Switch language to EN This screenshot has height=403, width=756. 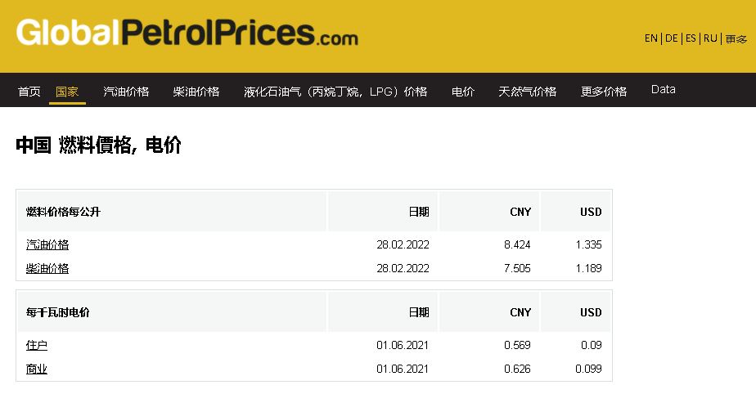tap(651, 38)
